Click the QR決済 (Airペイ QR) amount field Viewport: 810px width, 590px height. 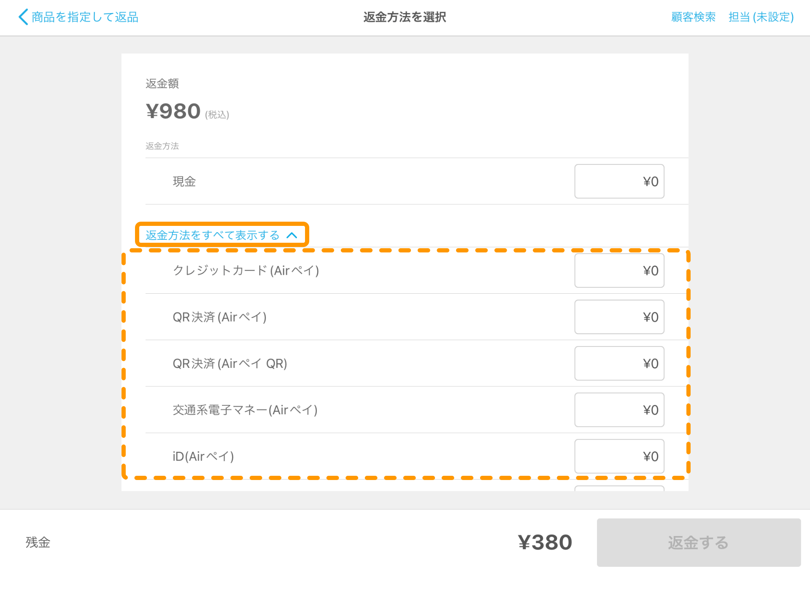[619, 363]
